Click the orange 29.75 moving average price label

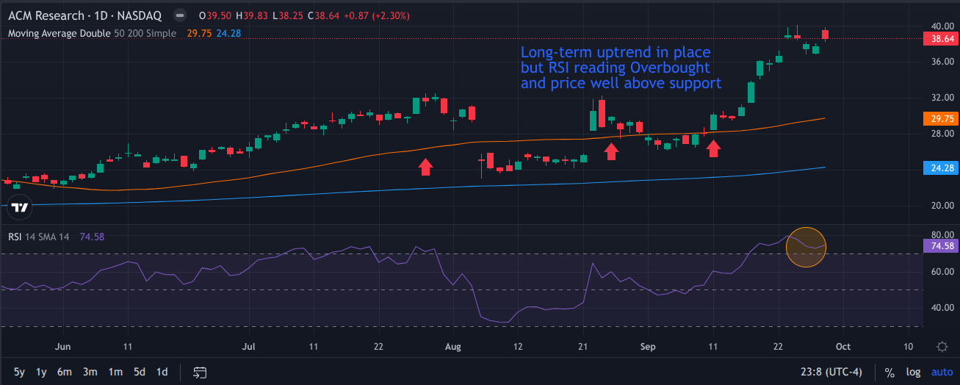939,118
